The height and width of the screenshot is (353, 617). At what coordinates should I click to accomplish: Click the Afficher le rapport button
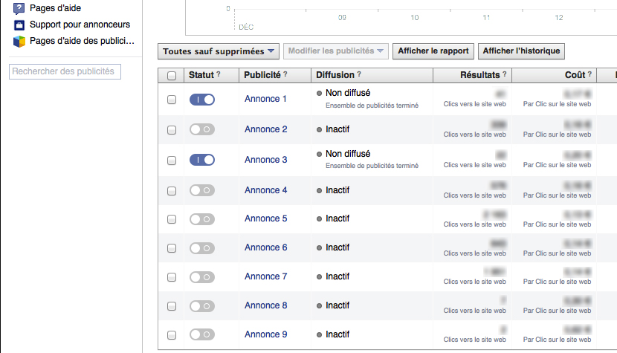pos(433,51)
